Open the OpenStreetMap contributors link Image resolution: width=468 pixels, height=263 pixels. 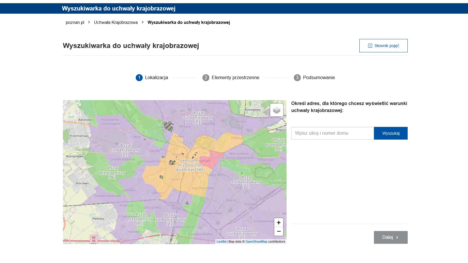(256, 241)
